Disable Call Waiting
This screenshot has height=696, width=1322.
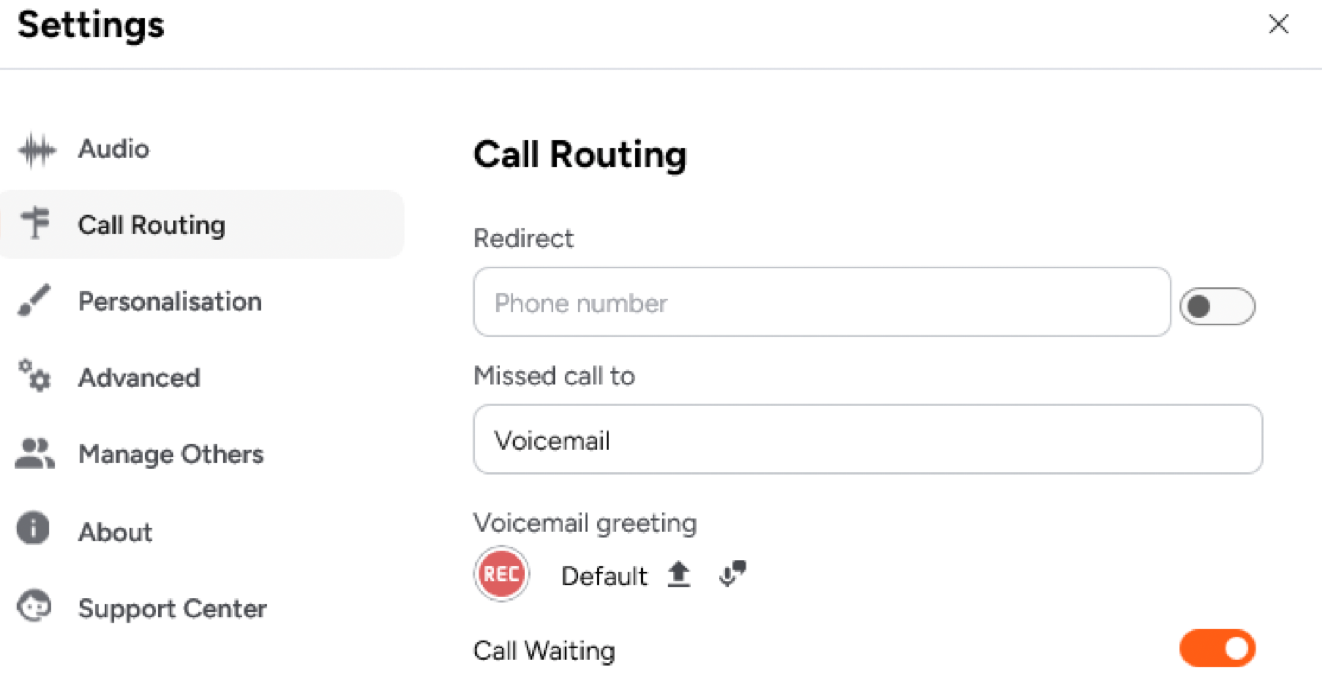coord(1217,648)
